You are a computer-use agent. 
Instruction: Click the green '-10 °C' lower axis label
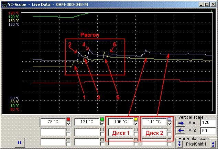click(14, 106)
